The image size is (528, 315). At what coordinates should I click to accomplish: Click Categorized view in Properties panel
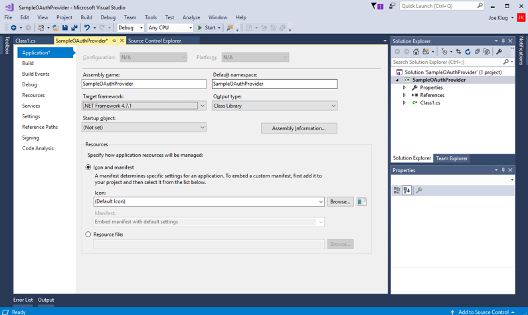(397, 190)
